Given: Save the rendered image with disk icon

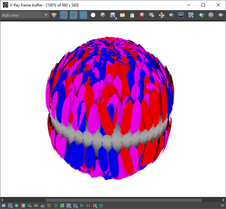Looking at the screenshot, I should [113, 15].
